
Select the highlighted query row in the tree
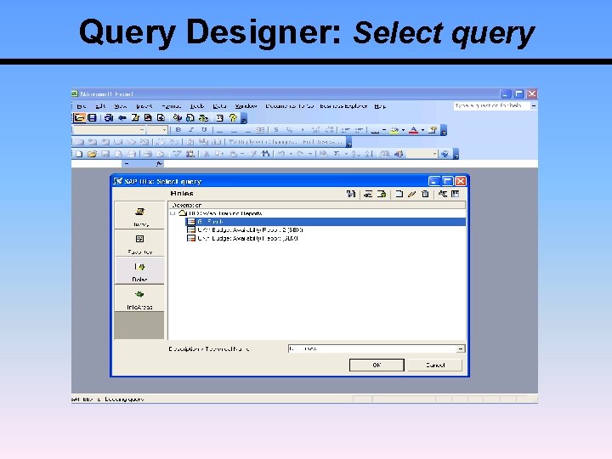tap(326, 222)
